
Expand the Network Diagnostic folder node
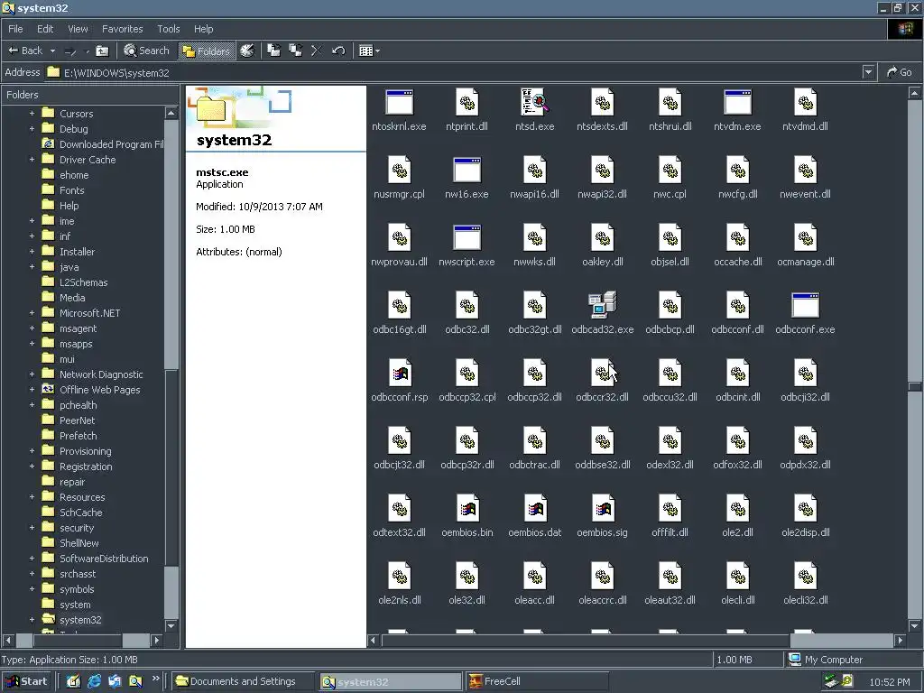tap(32, 374)
